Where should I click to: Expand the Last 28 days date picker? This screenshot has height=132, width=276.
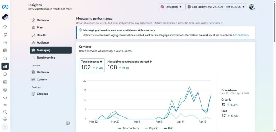(216, 7)
